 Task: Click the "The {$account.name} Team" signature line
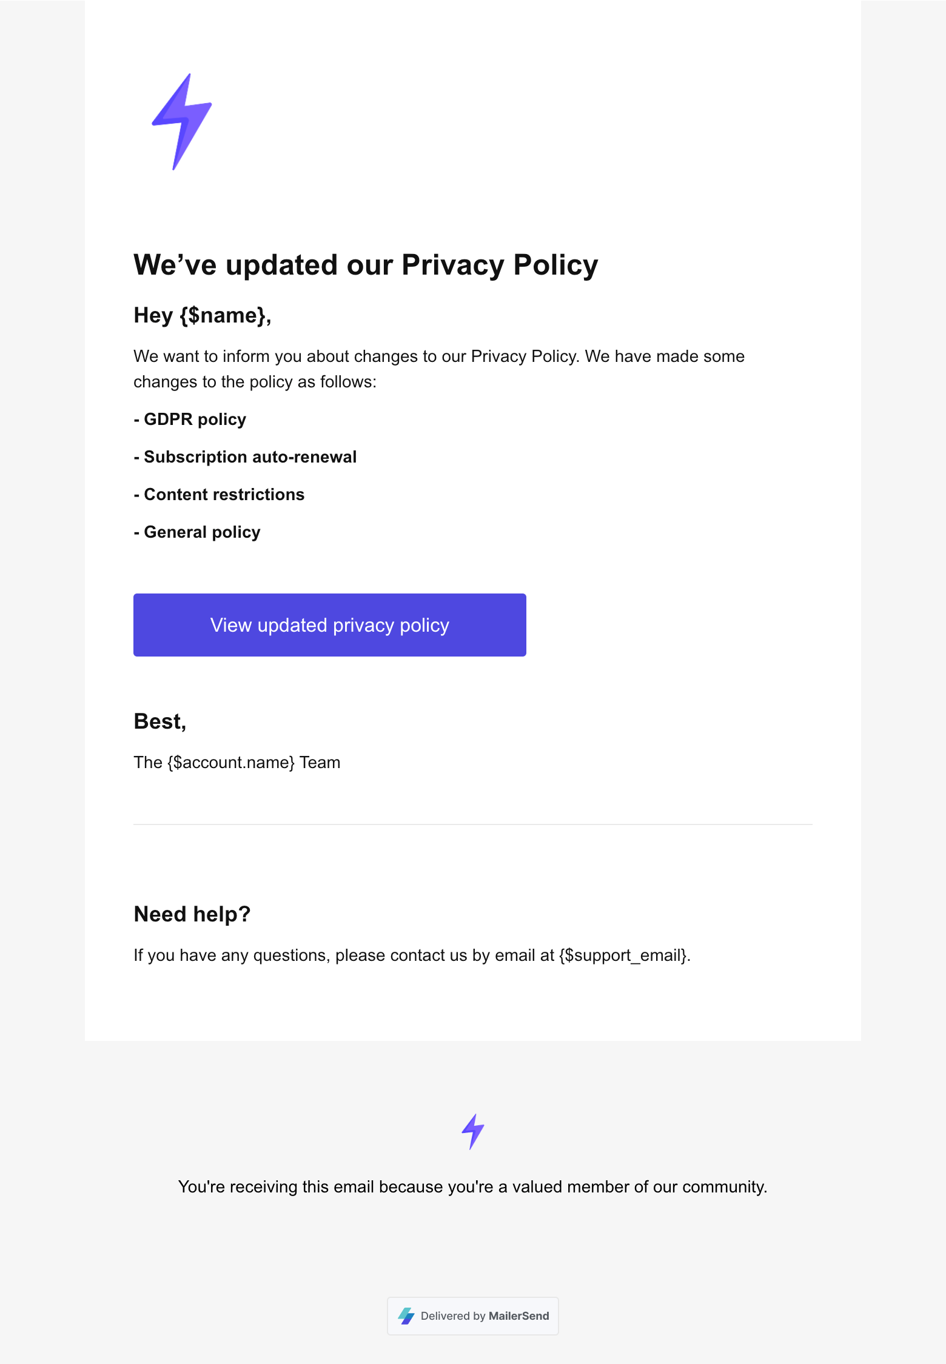(x=236, y=763)
